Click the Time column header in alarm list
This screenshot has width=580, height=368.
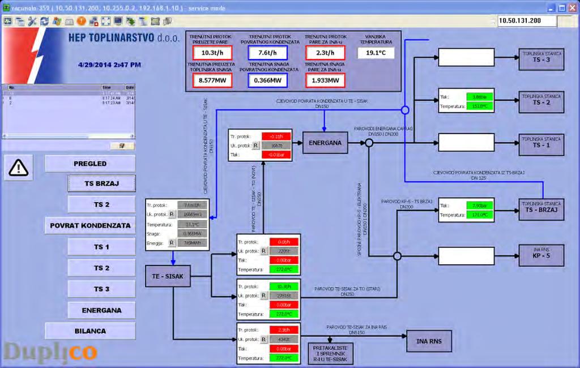[113, 87]
